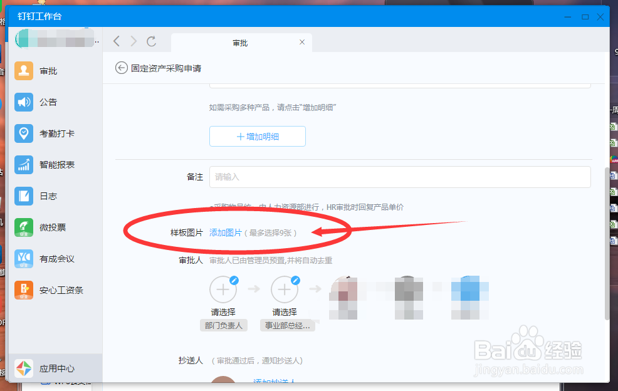This screenshot has height=391, width=618.
Task: Click 添加图片 to add sample images
Action: [x=226, y=232]
